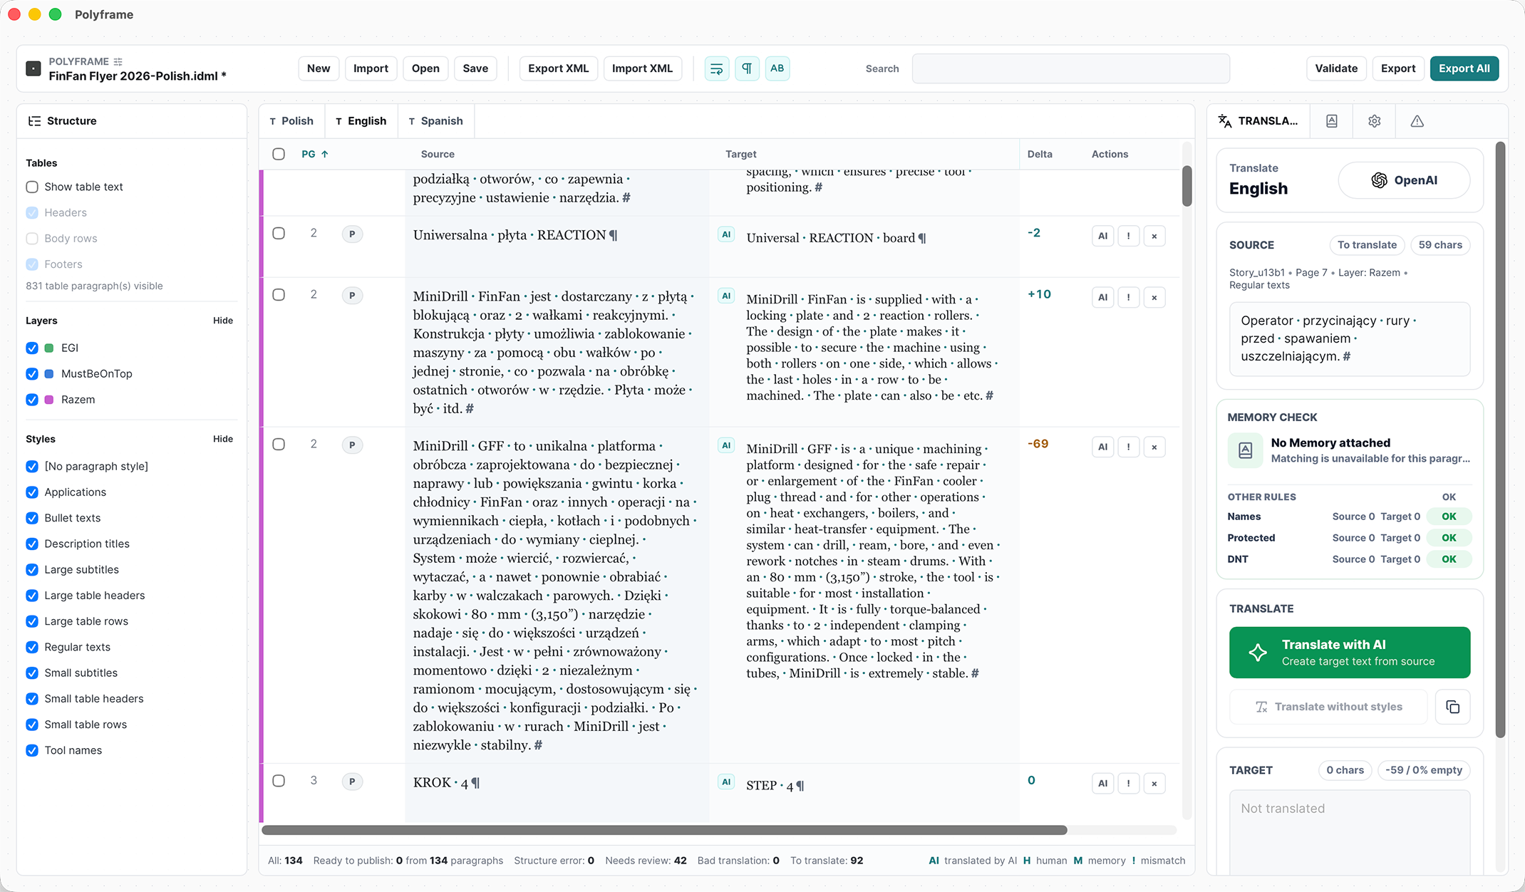Click the New button
The height and width of the screenshot is (892, 1525).
click(x=319, y=68)
